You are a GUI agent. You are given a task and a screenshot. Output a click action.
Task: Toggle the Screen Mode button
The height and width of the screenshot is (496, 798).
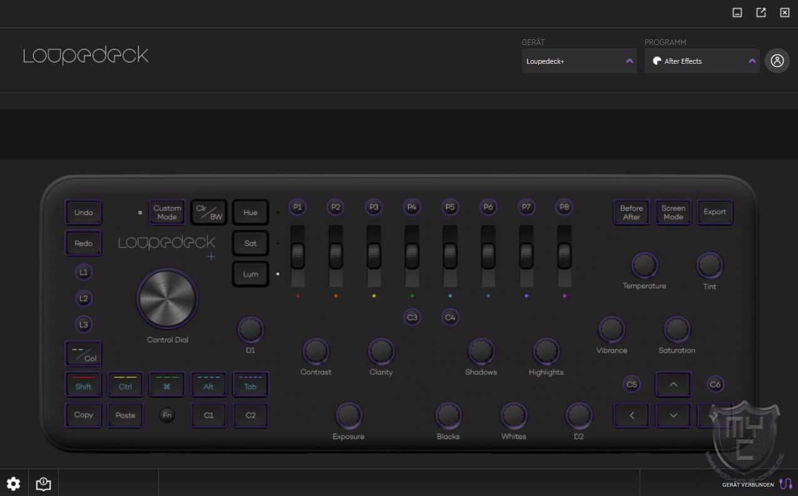[x=673, y=213]
